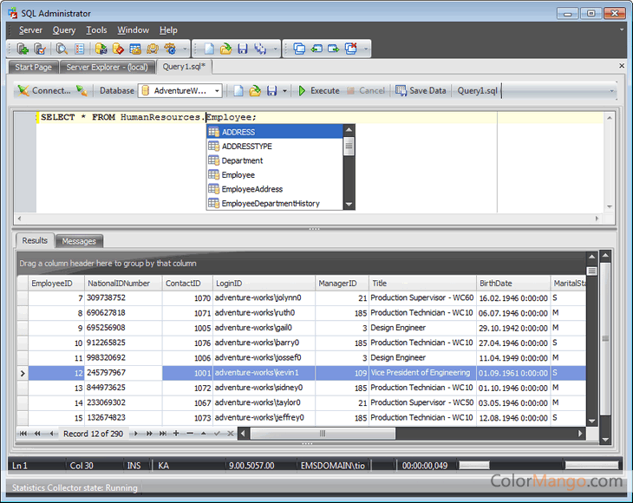Switch to the Messages tab
Viewport: 633px width, 503px height.
click(79, 241)
